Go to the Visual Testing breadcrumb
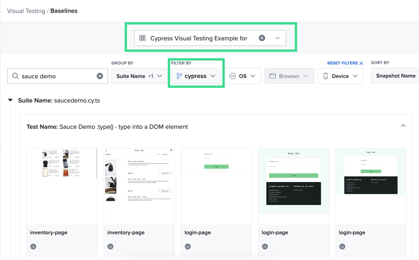419x260 pixels. pos(26,11)
